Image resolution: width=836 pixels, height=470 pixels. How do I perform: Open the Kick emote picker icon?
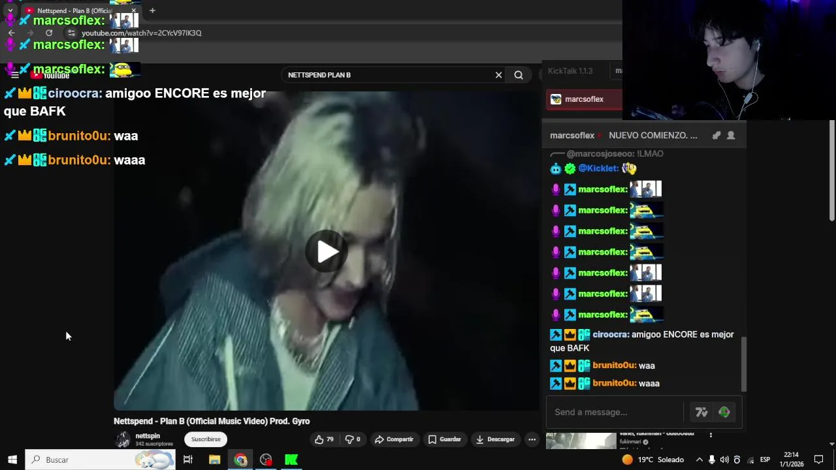coord(724,412)
